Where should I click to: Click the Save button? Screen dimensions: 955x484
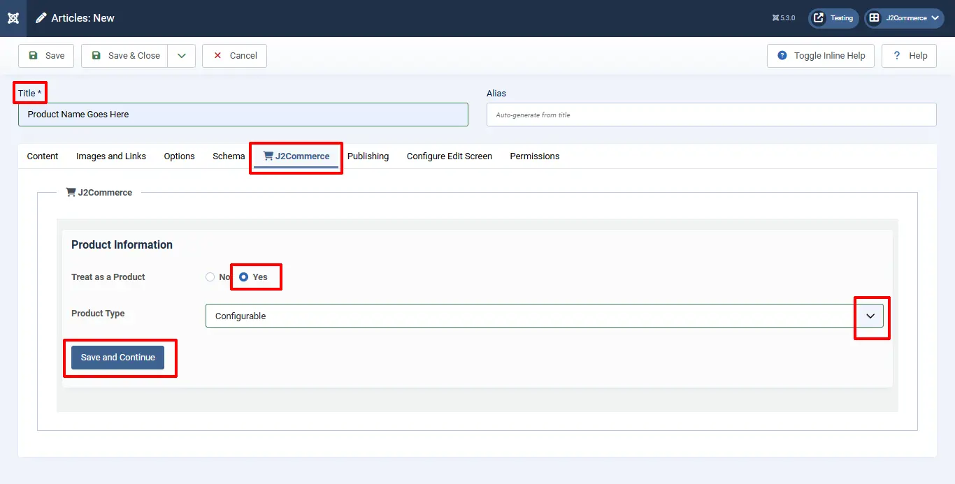click(46, 56)
